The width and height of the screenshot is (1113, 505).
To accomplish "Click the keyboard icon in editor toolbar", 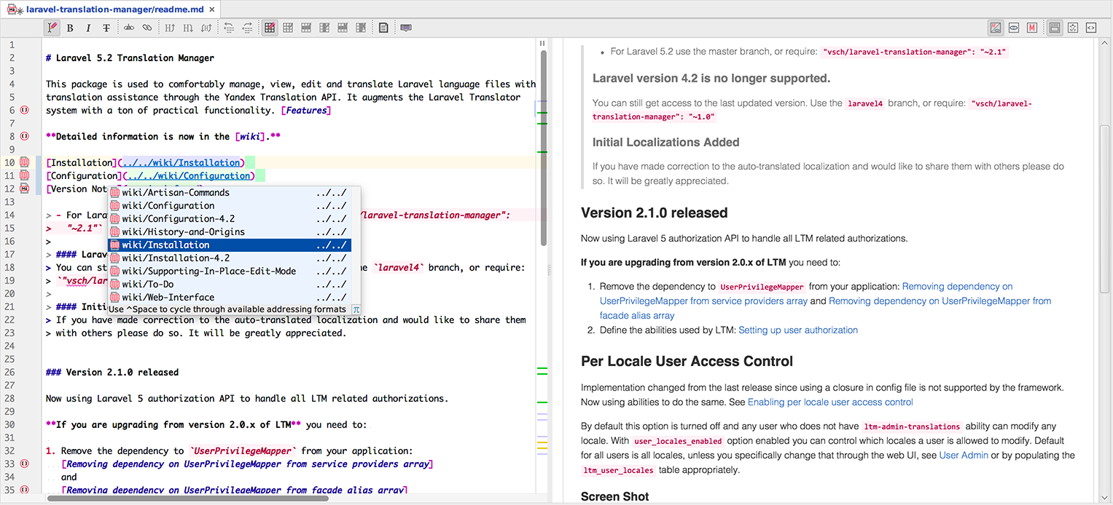I will pyautogui.click(x=406, y=28).
